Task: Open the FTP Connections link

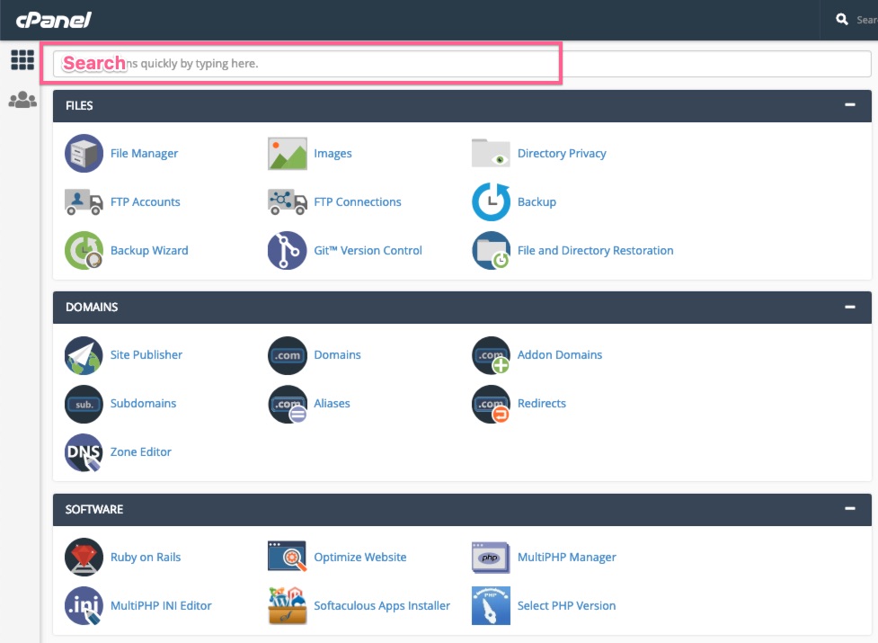Action: coord(358,202)
